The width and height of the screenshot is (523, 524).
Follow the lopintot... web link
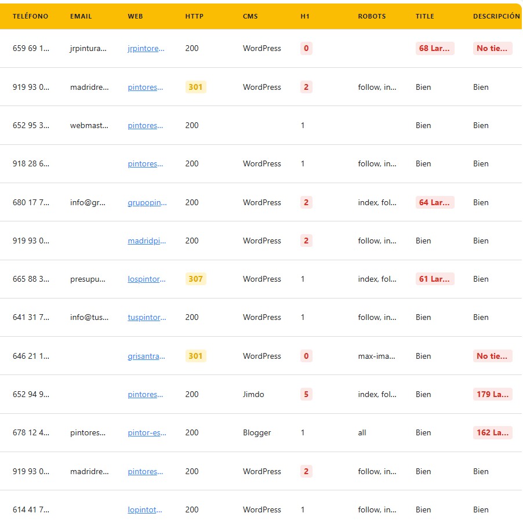tap(145, 510)
